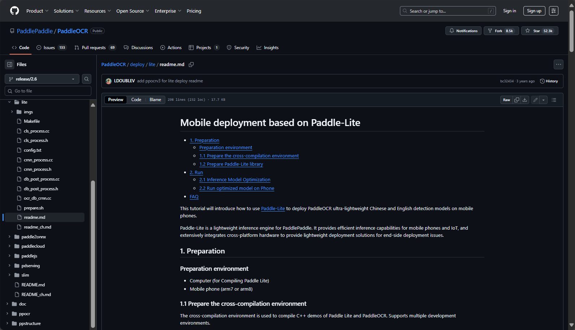This screenshot has width=575, height=330.
Task: Expand the Enterprise menu
Action: [168, 11]
